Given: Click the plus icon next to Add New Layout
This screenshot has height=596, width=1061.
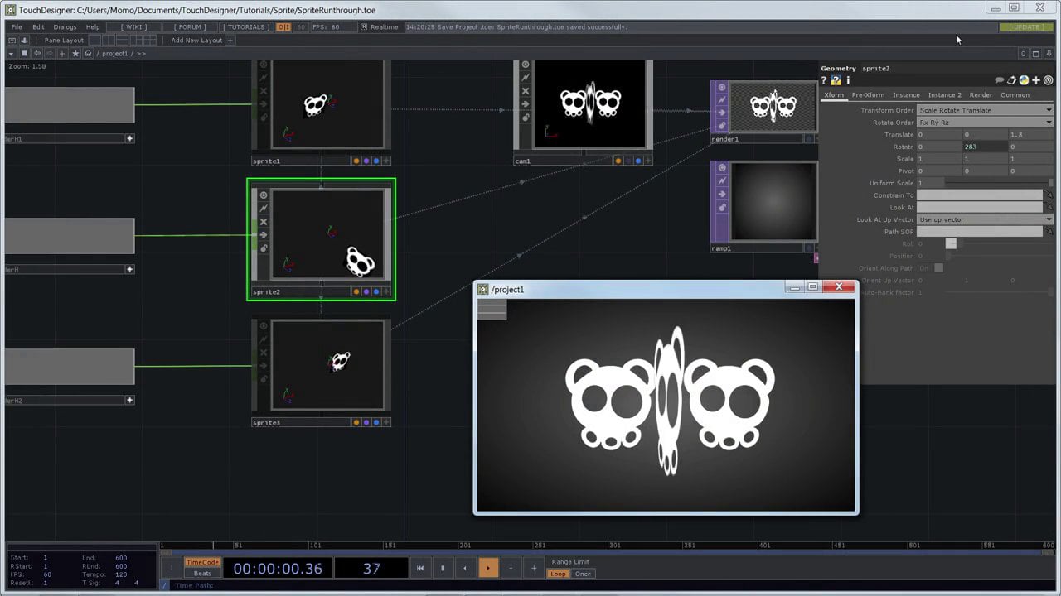Looking at the screenshot, I should (x=230, y=40).
